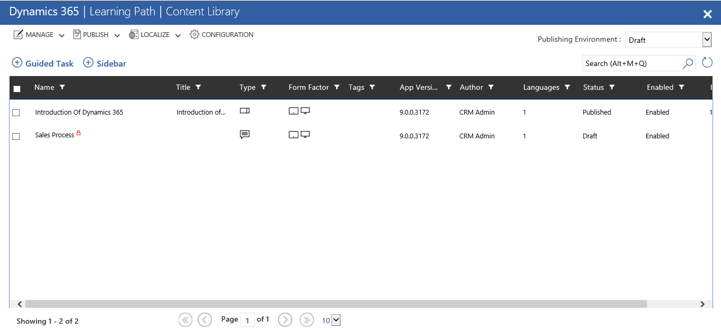Filter by Enabled column
This screenshot has height=329, width=721.
point(681,87)
